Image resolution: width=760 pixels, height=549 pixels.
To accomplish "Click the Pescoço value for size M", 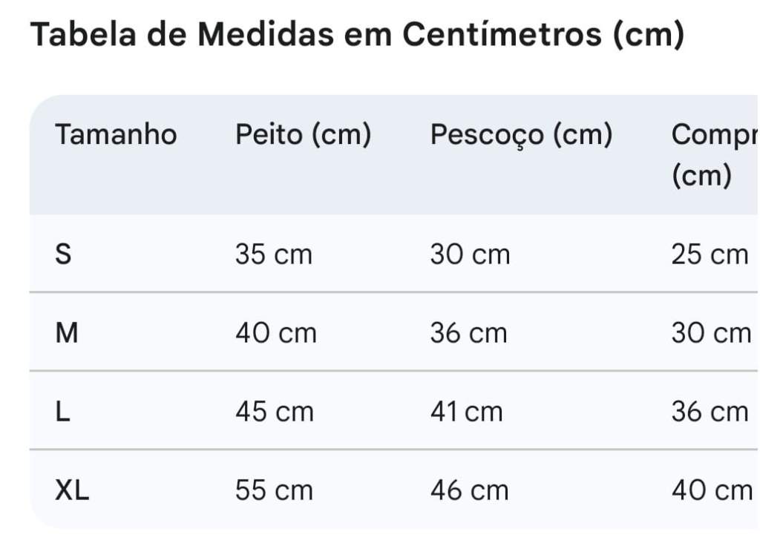I will pos(468,333).
